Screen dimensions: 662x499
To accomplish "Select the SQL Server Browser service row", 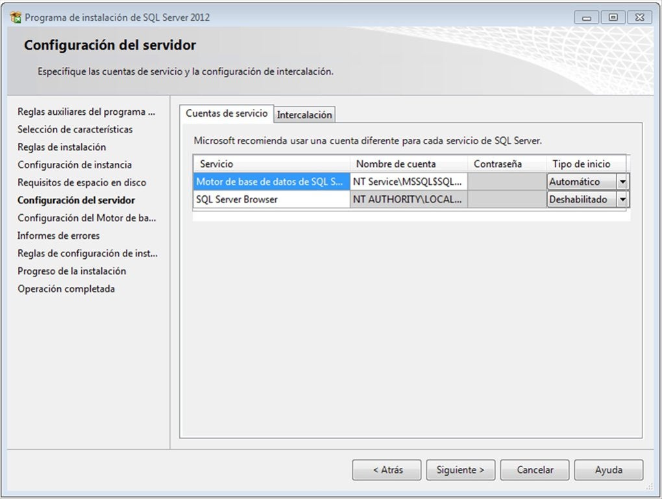I will (x=269, y=199).
